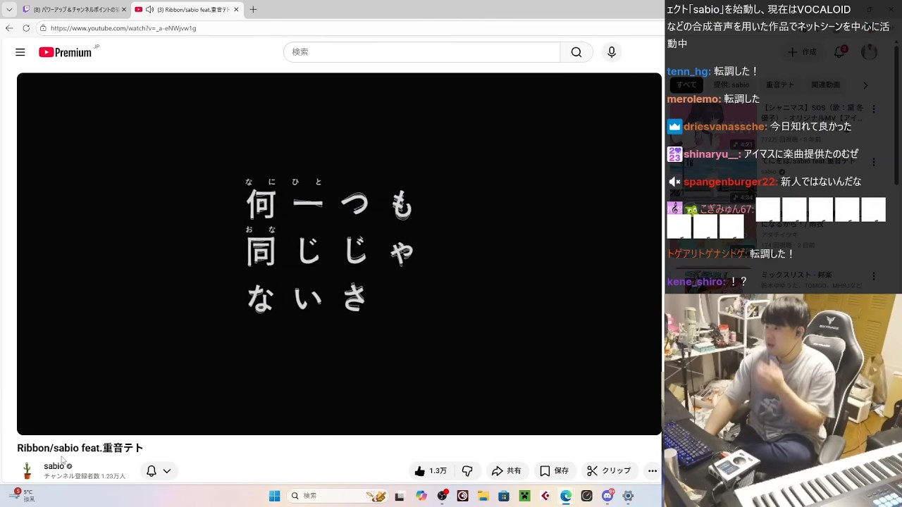Create a clip with クリップ button
The image size is (902, 507).
(610, 471)
